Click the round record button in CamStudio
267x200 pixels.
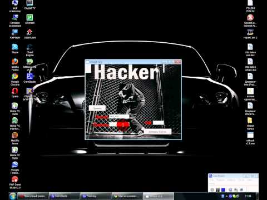(x=212, y=189)
